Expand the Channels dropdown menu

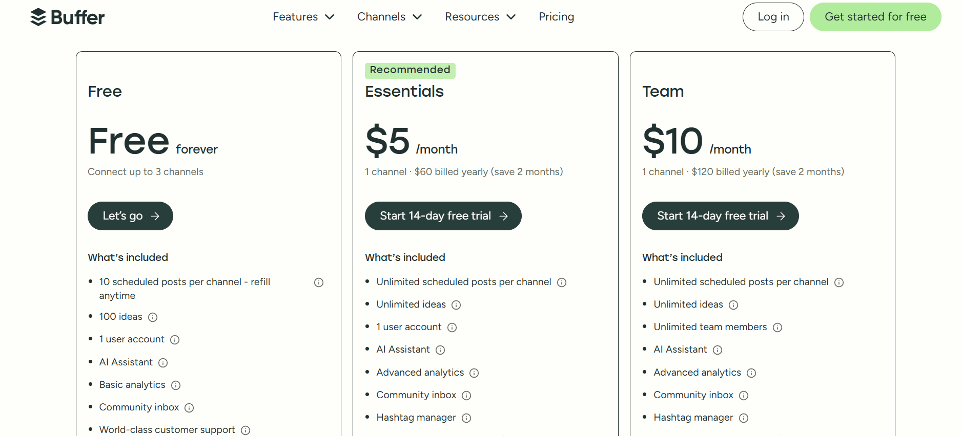(390, 17)
